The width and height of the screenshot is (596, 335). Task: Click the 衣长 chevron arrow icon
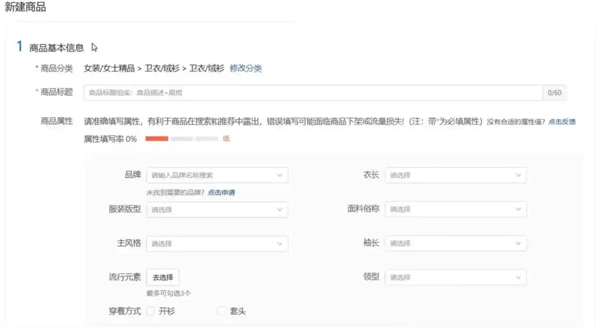pyautogui.click(x=518, y=175)
